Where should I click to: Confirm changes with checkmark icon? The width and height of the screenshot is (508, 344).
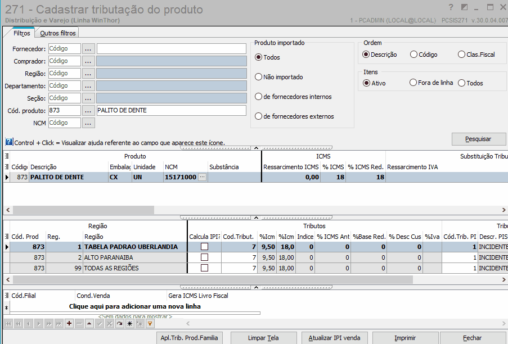[x=100, y=324]
